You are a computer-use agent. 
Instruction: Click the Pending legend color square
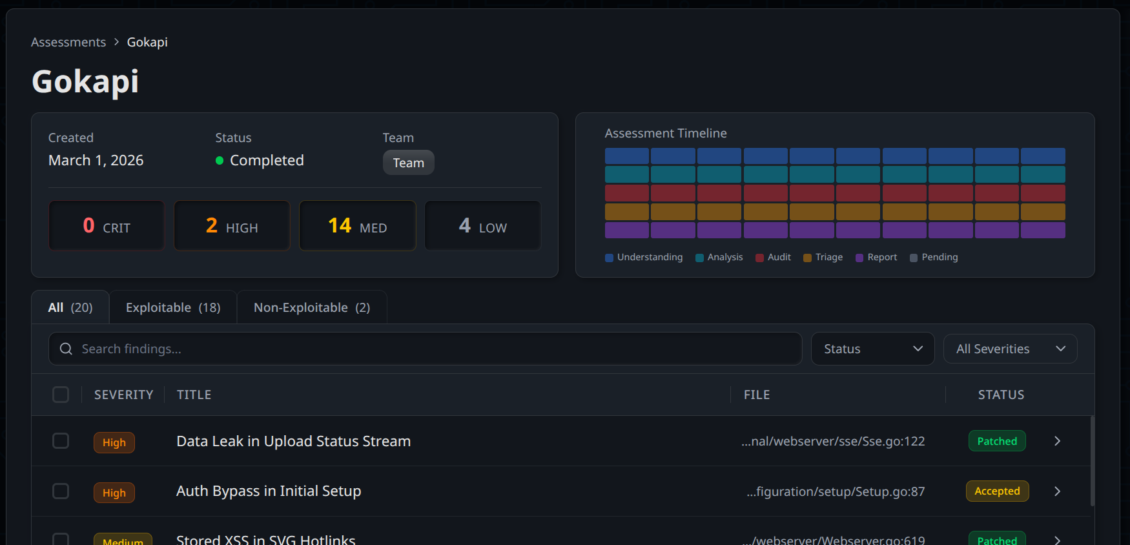pyautogui.click(x=914, y=258)
